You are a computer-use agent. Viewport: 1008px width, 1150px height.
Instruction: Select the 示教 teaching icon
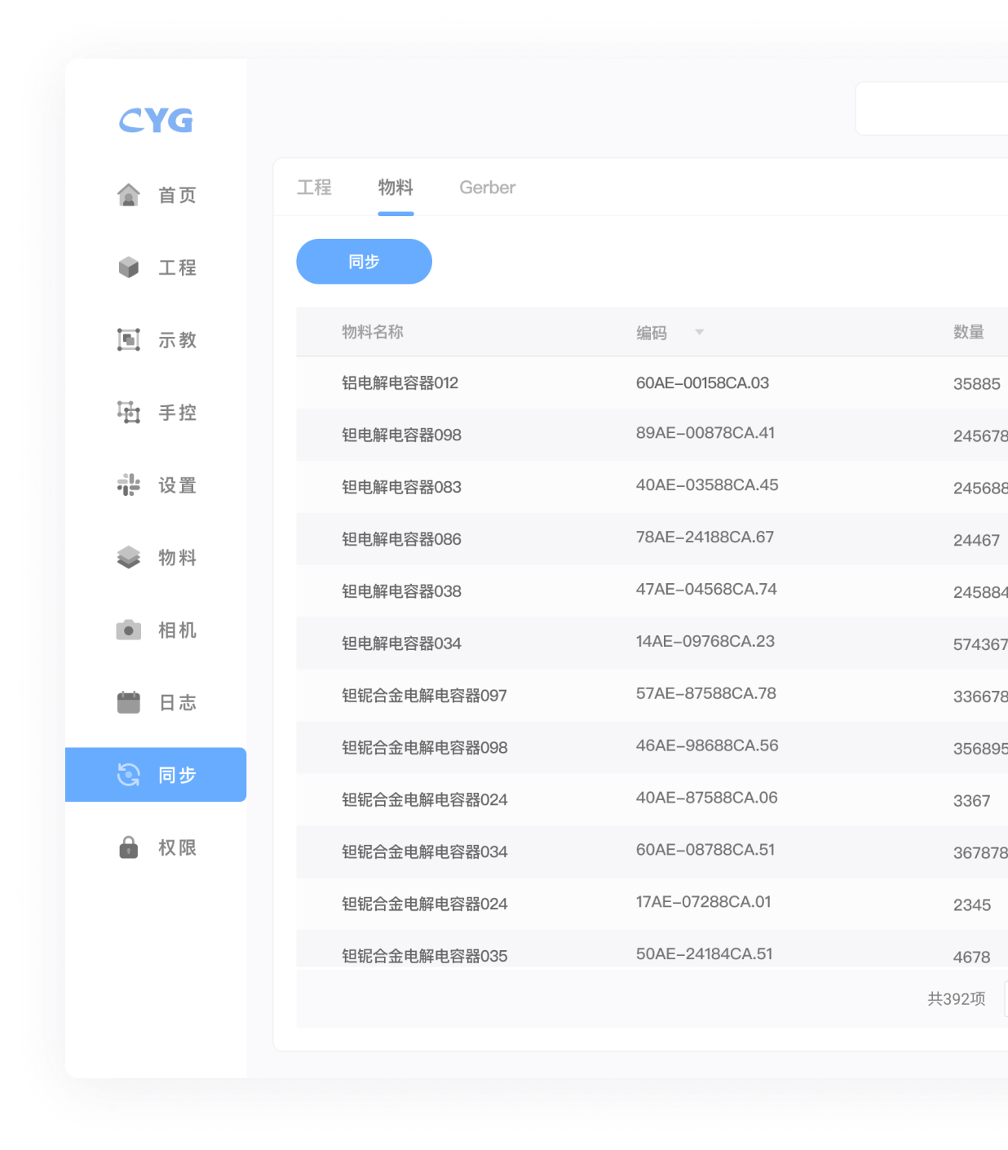point(129,339)
